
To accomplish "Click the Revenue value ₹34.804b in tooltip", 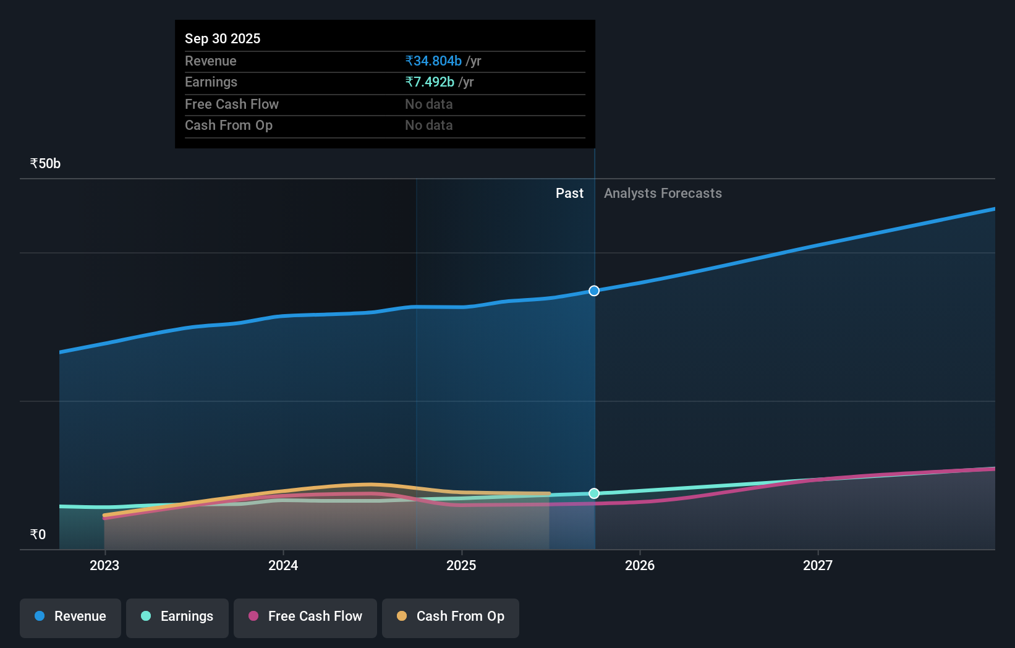I will [433, 61].
